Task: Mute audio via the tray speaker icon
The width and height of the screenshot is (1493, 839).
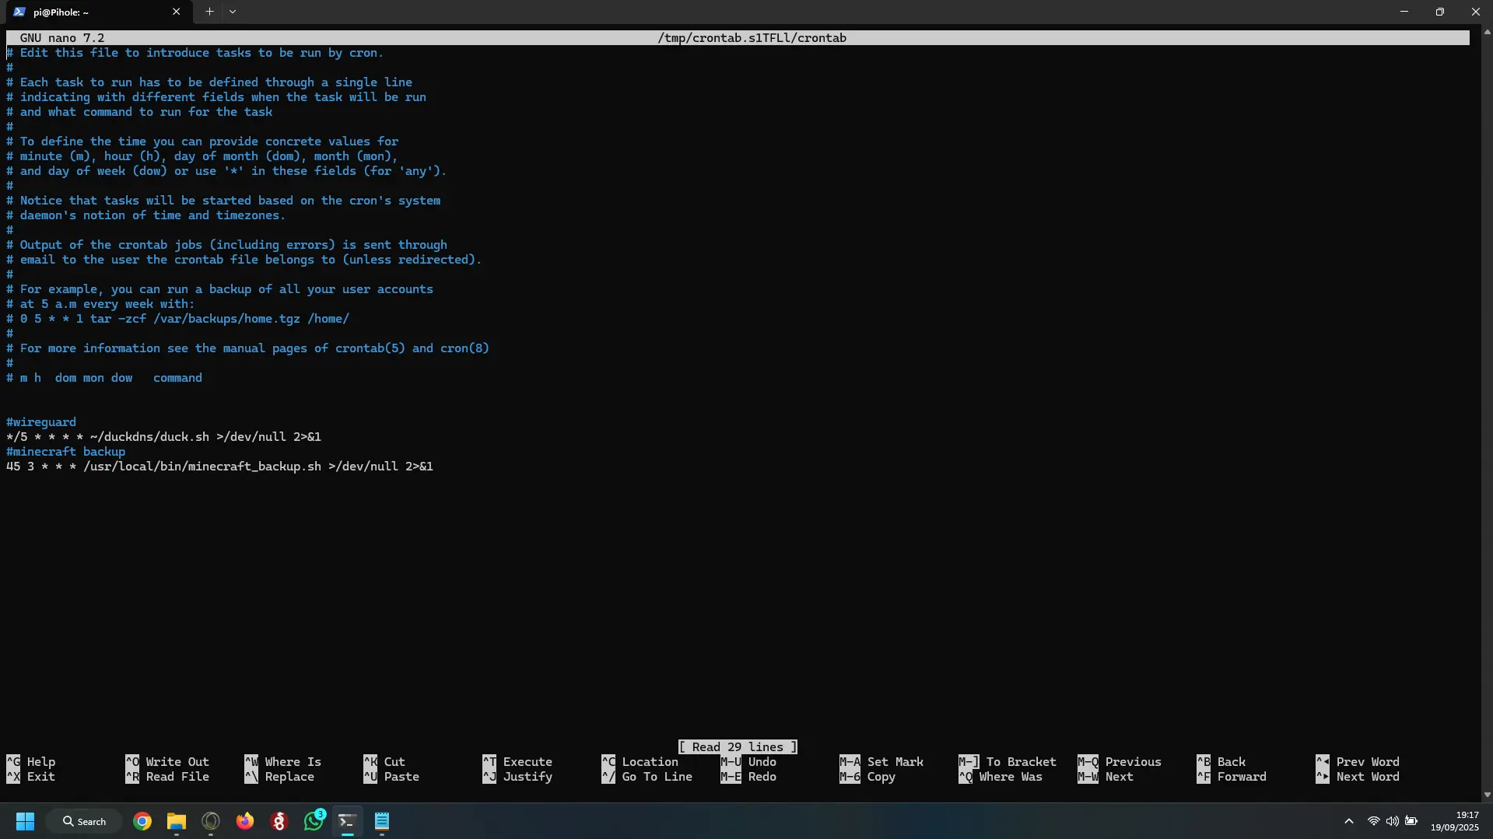Action: [1391, 821]
